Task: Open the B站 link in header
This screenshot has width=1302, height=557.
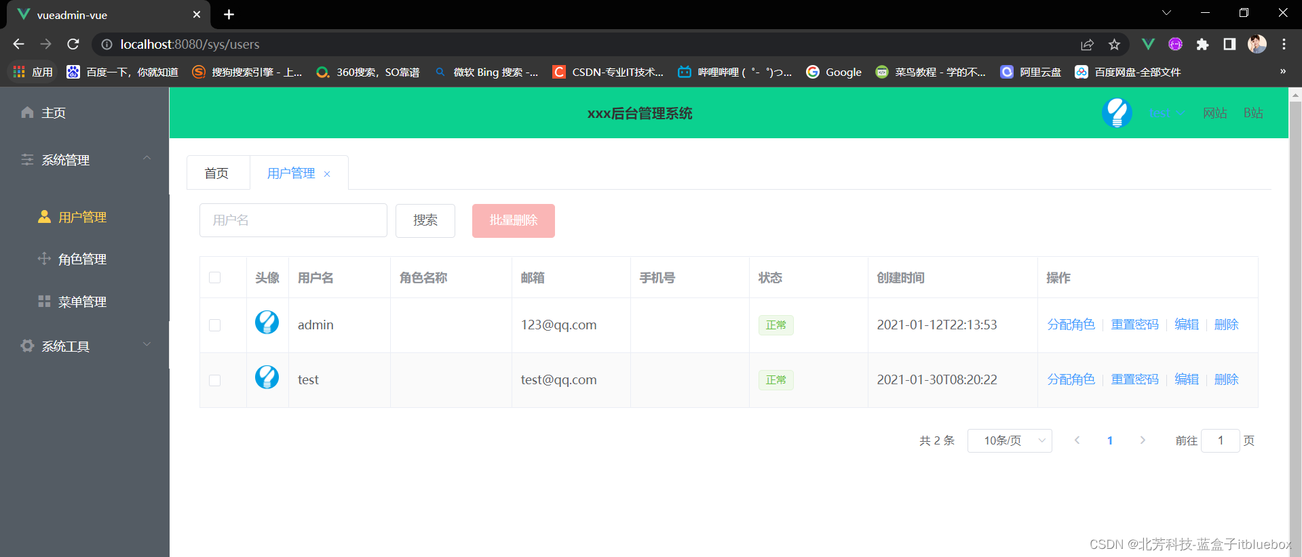Action: pos(1253,113)
